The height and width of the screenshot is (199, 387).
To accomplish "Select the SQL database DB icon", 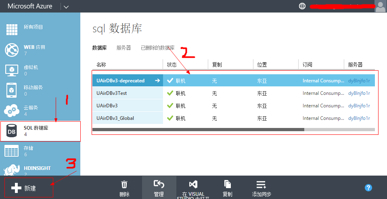I will (12, 131).
